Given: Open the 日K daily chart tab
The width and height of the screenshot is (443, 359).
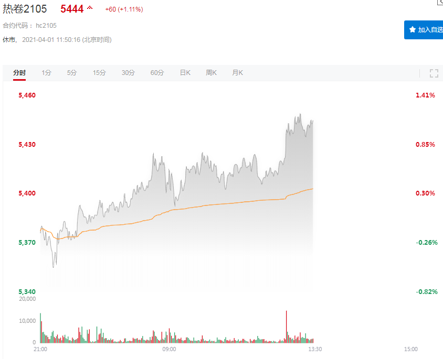Looking at the screenshot, I should tap(185, 73).
